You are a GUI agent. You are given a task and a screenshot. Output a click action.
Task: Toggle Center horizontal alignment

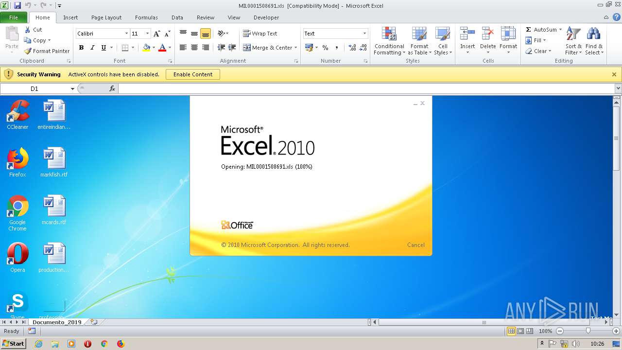194,48
